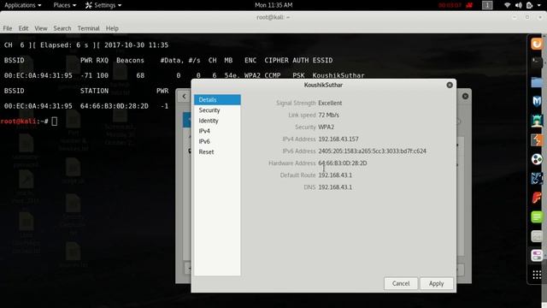
Task: Click the root@kali terminal prompt
Action: click(24, 121)
